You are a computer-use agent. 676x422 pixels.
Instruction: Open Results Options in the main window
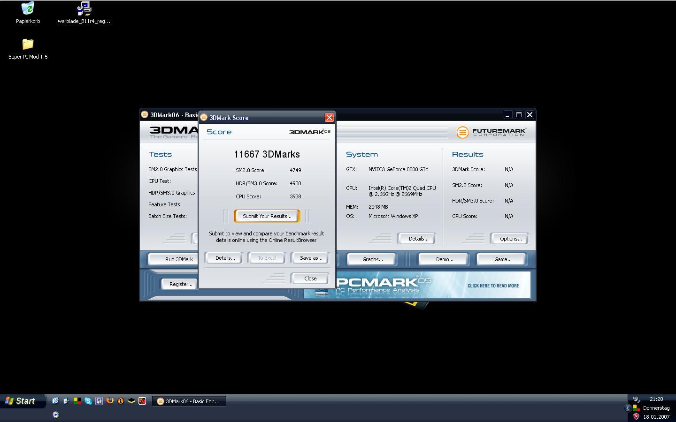pyautogui.click(x=510, y=239)
